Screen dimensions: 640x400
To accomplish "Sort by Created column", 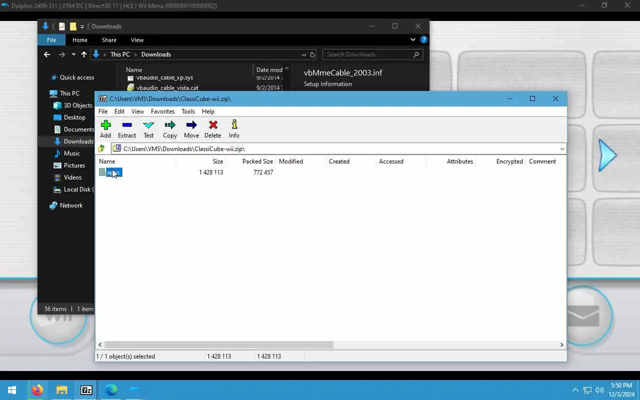I will (x=351, y=161).
